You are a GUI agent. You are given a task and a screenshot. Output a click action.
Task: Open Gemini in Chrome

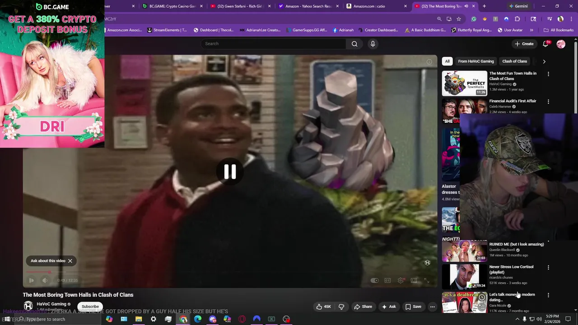pos(518,6)
